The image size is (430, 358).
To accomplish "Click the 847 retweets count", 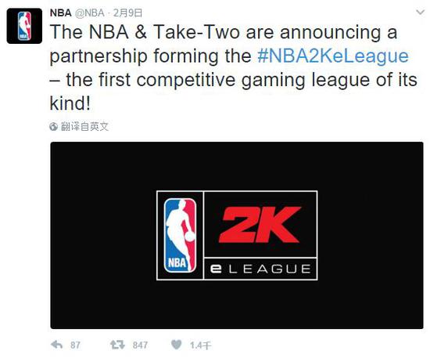I will point(140,345).
